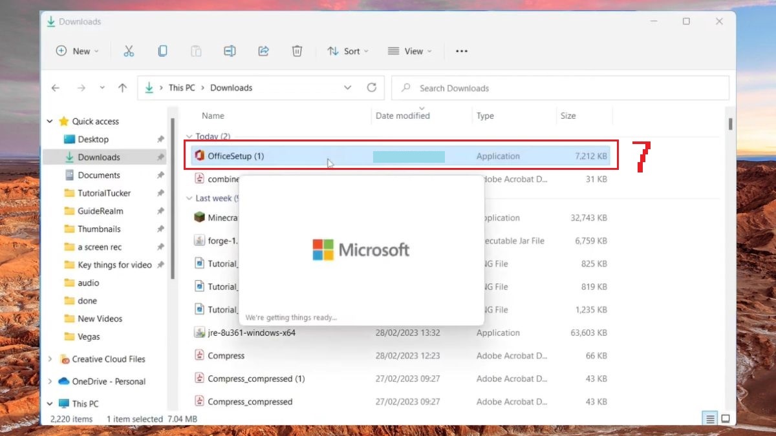Collapse the Last week group
Screen dimensions: 776x436
click(189, 198)
